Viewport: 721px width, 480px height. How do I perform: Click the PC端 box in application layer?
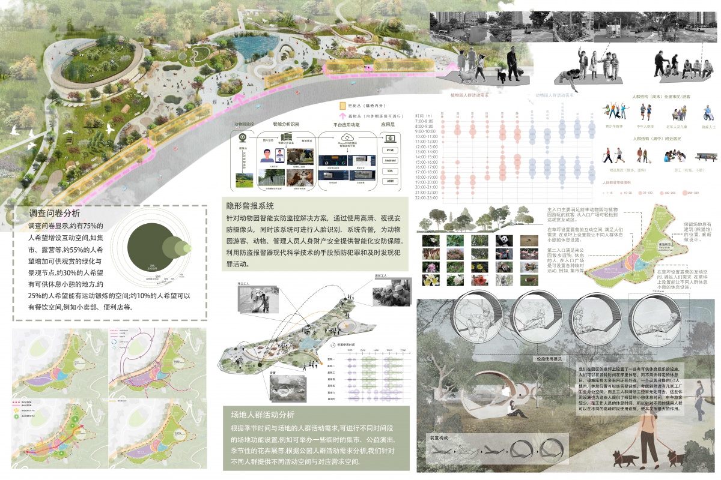(390, 150)
